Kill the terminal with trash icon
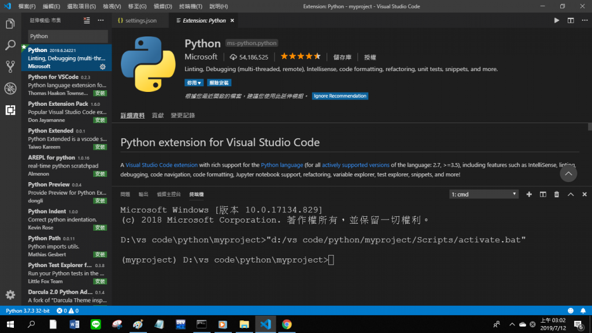The width and height of the screenshot is (592, 333). coord(557,194)
